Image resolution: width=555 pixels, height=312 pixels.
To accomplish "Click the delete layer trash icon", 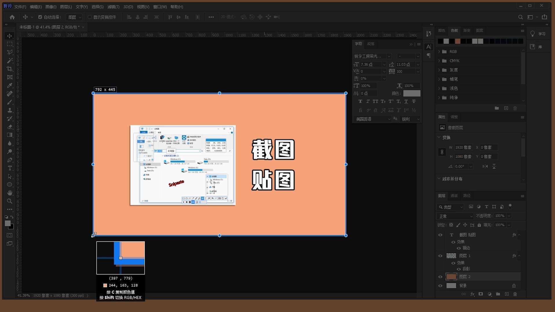I will [515, 294].
